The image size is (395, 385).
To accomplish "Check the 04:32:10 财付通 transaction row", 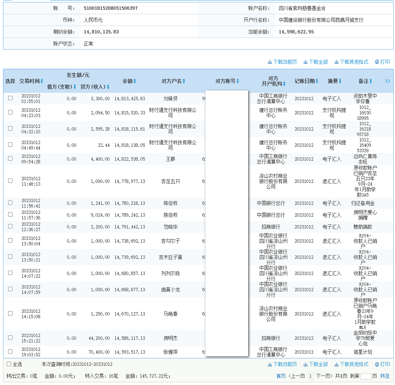I will [x=10, y=128].
